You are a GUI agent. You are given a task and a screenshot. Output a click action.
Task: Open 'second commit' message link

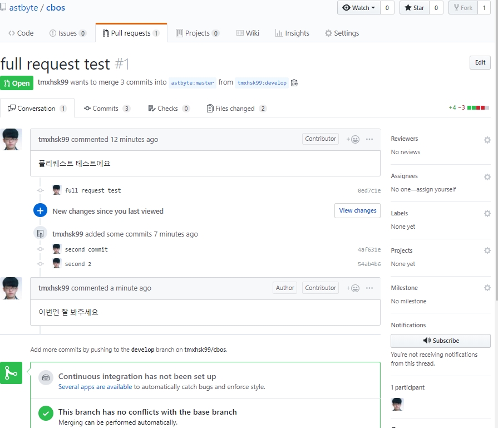[x=86, y=249]
